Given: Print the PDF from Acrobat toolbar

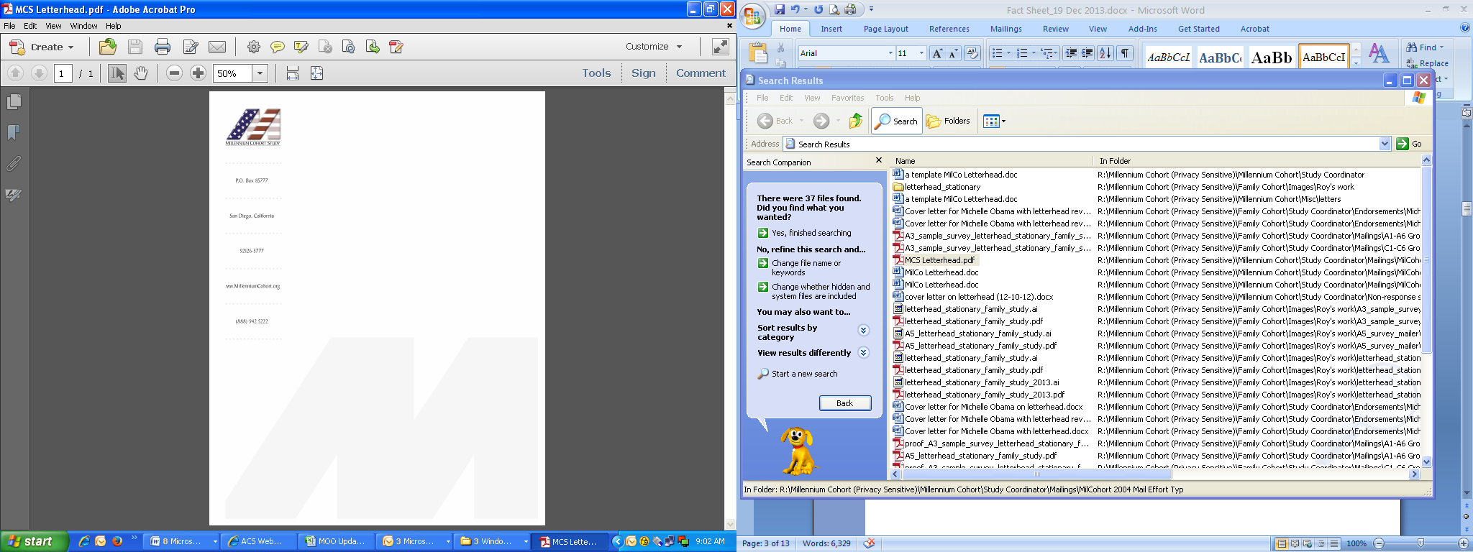Looking at the screenshot, I should coord(163,47).
